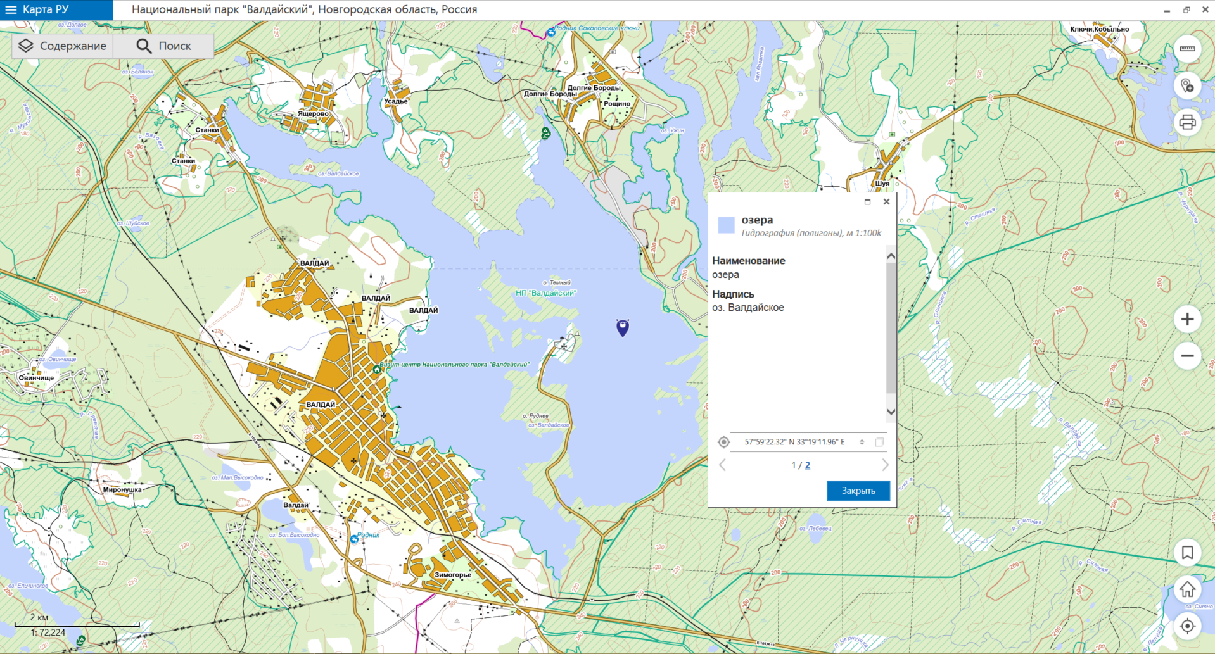Click the Шуя village label
1215x654 pixels.
[x=882, y=184]
